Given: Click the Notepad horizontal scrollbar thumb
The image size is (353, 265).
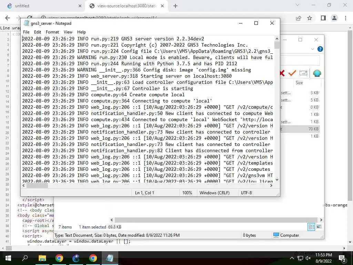Looking at the screenshot, I should (37, 185).
